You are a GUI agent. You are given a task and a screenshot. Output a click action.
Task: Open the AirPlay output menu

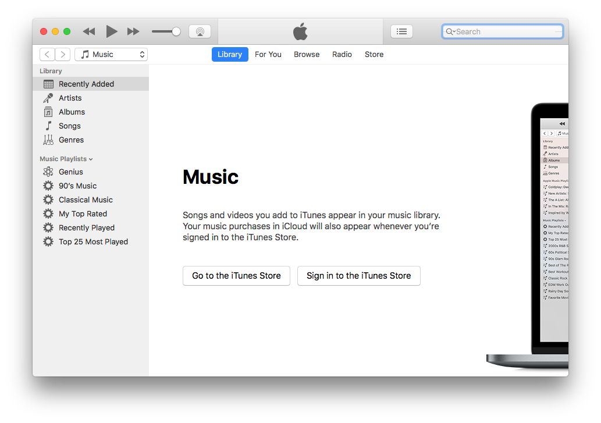pyautogui.click(x=200, y=31)
